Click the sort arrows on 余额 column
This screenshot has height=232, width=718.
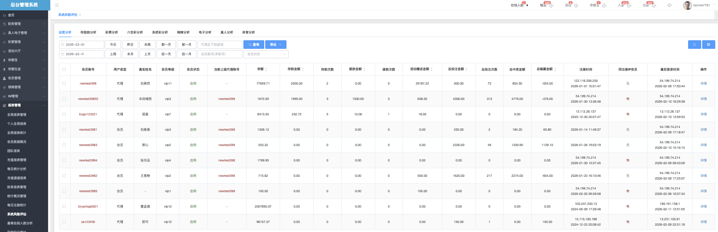click(266, 69)
